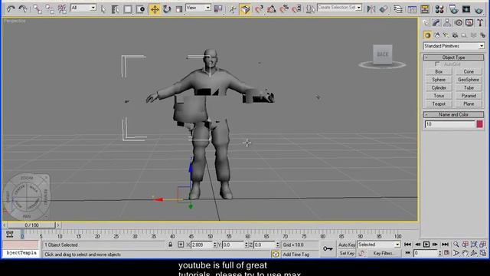Image resolution: width=490 pixels, height=276 pixels.
Task: Toggle the Spinner Snap icon
Action: tap(296, 9)
